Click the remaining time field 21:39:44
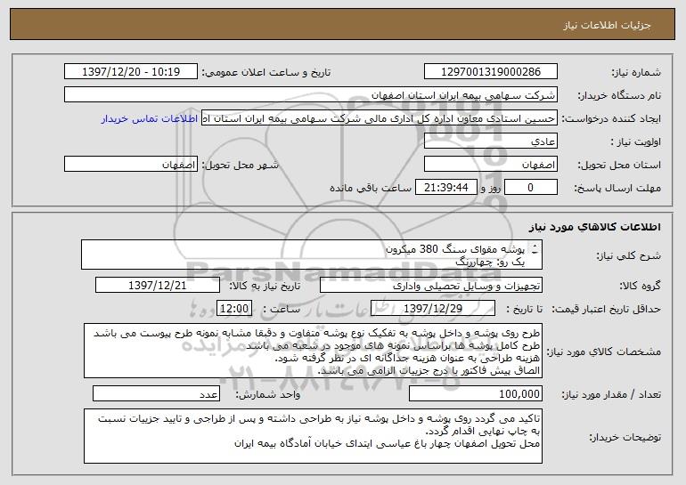686x485 pixels. pos(445,188)
